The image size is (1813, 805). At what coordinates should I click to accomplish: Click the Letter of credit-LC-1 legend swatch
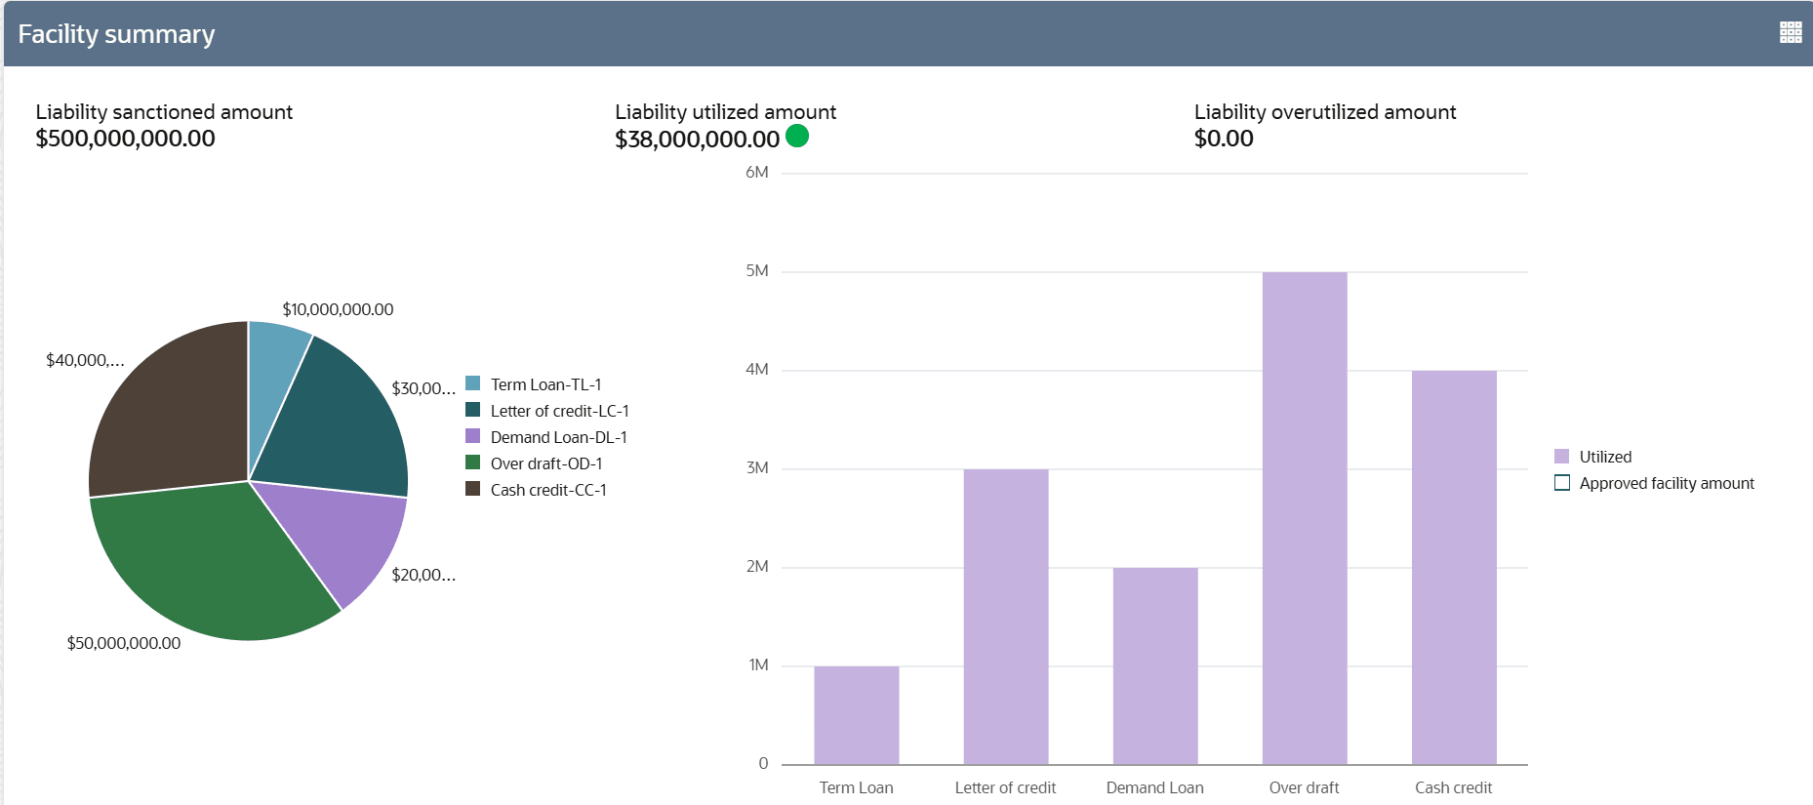[473, 410]
